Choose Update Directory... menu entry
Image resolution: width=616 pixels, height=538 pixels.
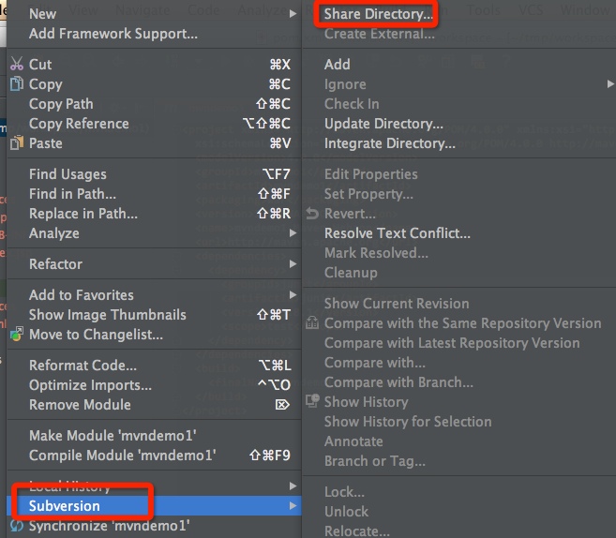click(x=383, y=124)
